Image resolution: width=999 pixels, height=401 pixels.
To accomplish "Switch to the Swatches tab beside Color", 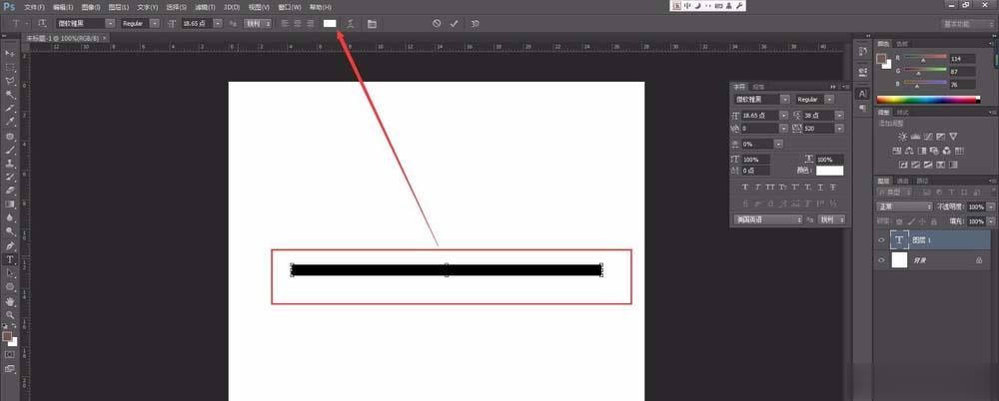I will click(x=901, y=44).
